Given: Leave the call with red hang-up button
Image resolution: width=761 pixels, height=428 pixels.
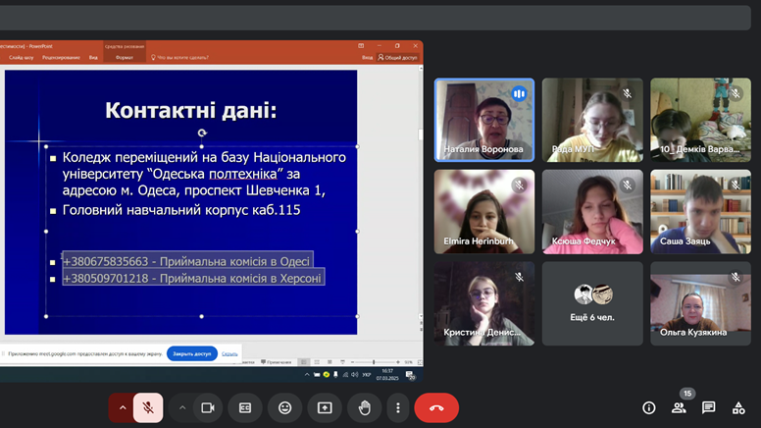Looking at the screenshot, I should 436,407.
